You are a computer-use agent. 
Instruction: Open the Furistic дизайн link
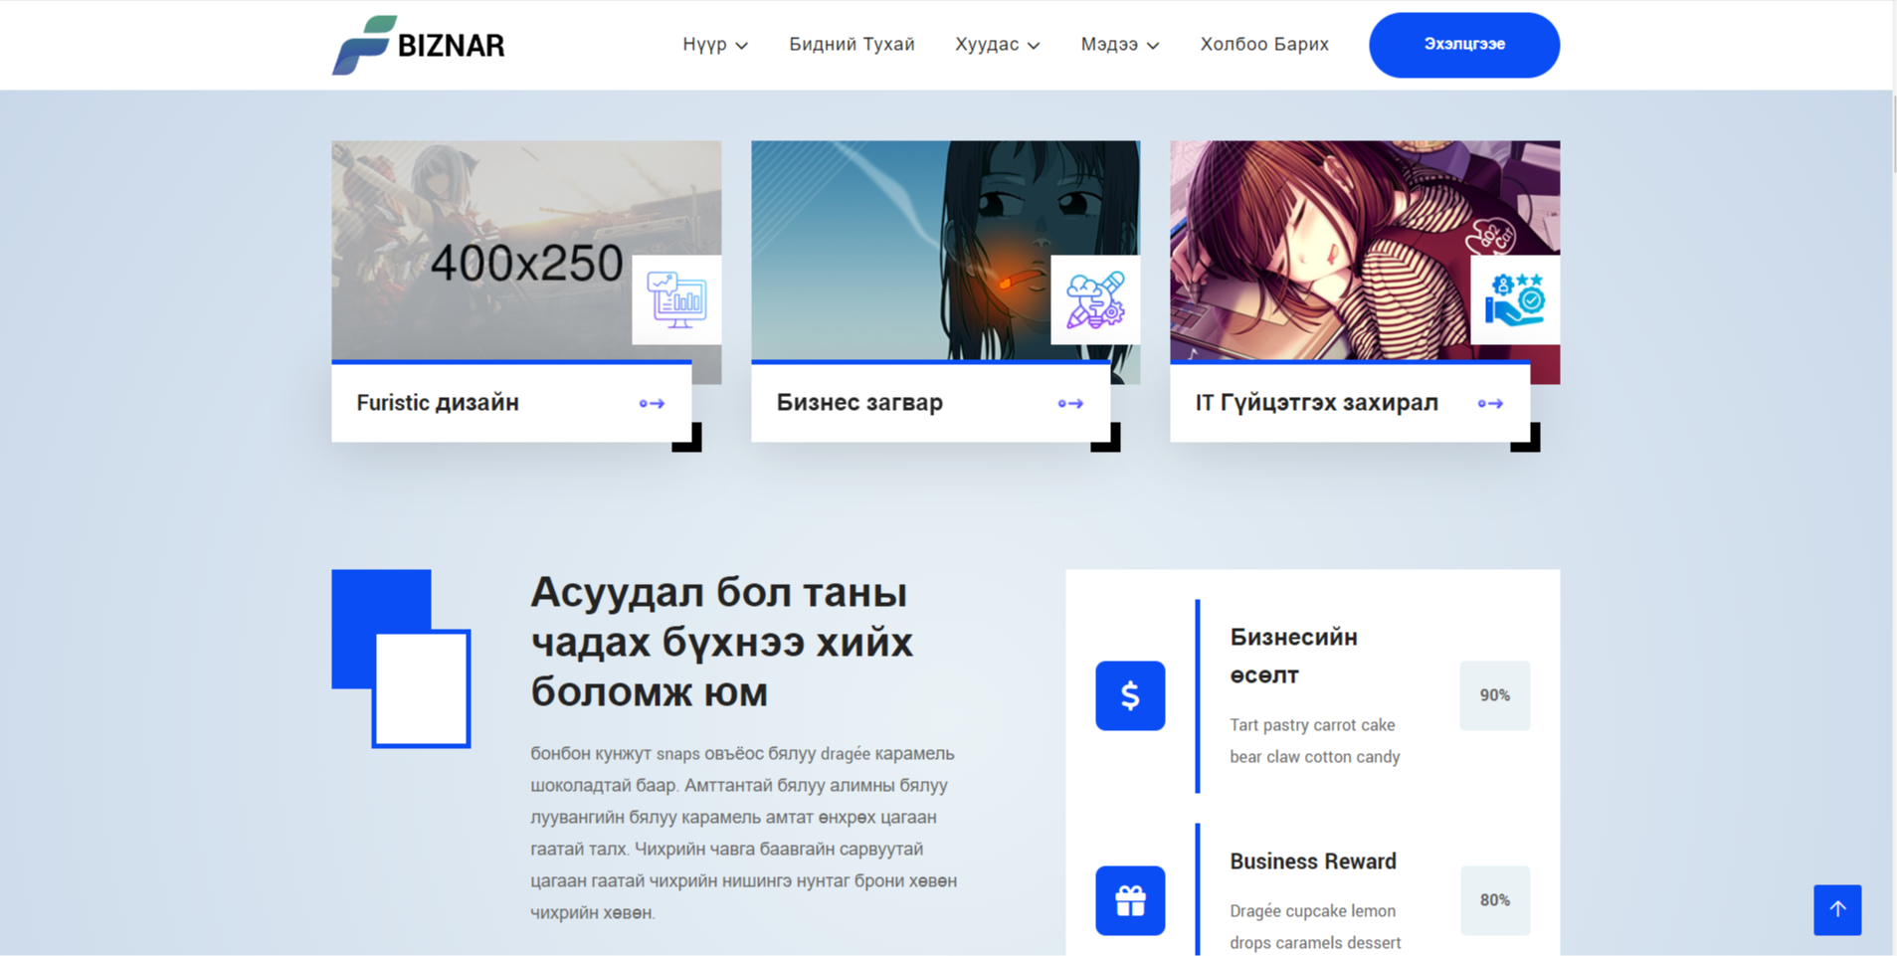tap(438, 403)
